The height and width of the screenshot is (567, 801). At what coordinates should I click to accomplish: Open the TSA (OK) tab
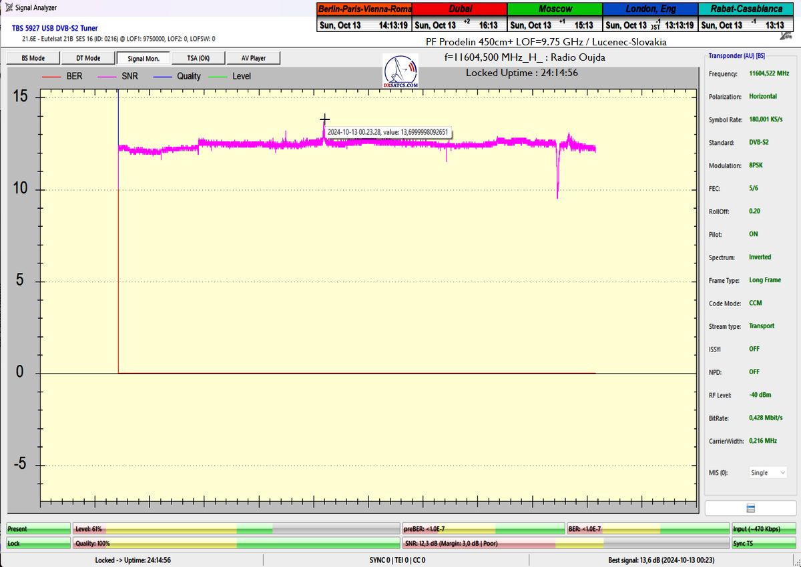(x=198, y=58)
